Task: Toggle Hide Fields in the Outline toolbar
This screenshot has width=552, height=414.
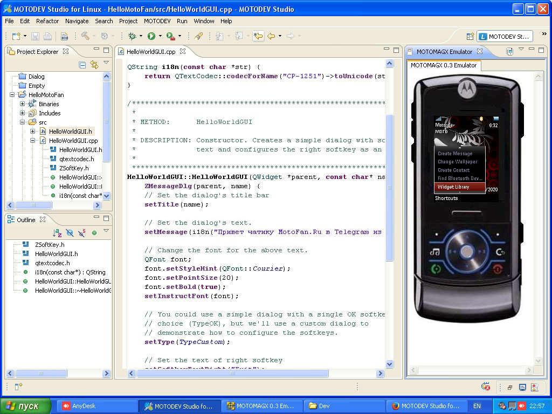Action: tap(70, 233)
